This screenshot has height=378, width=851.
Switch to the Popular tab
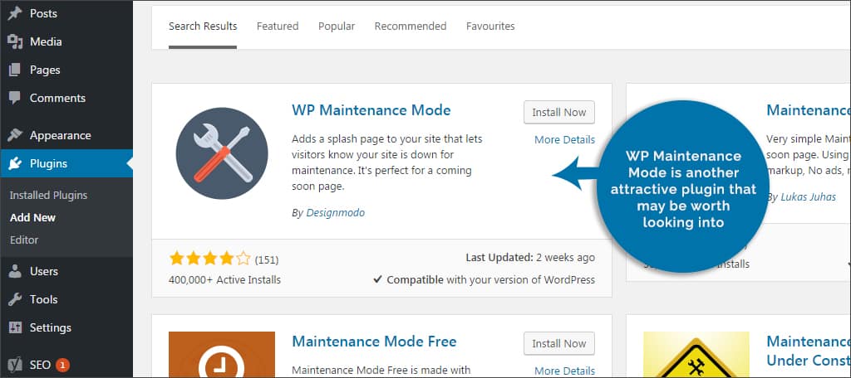tap(337, 27)
